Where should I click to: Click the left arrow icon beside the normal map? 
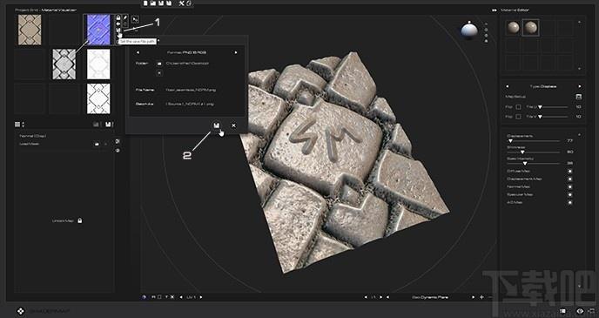coord(118,24)
